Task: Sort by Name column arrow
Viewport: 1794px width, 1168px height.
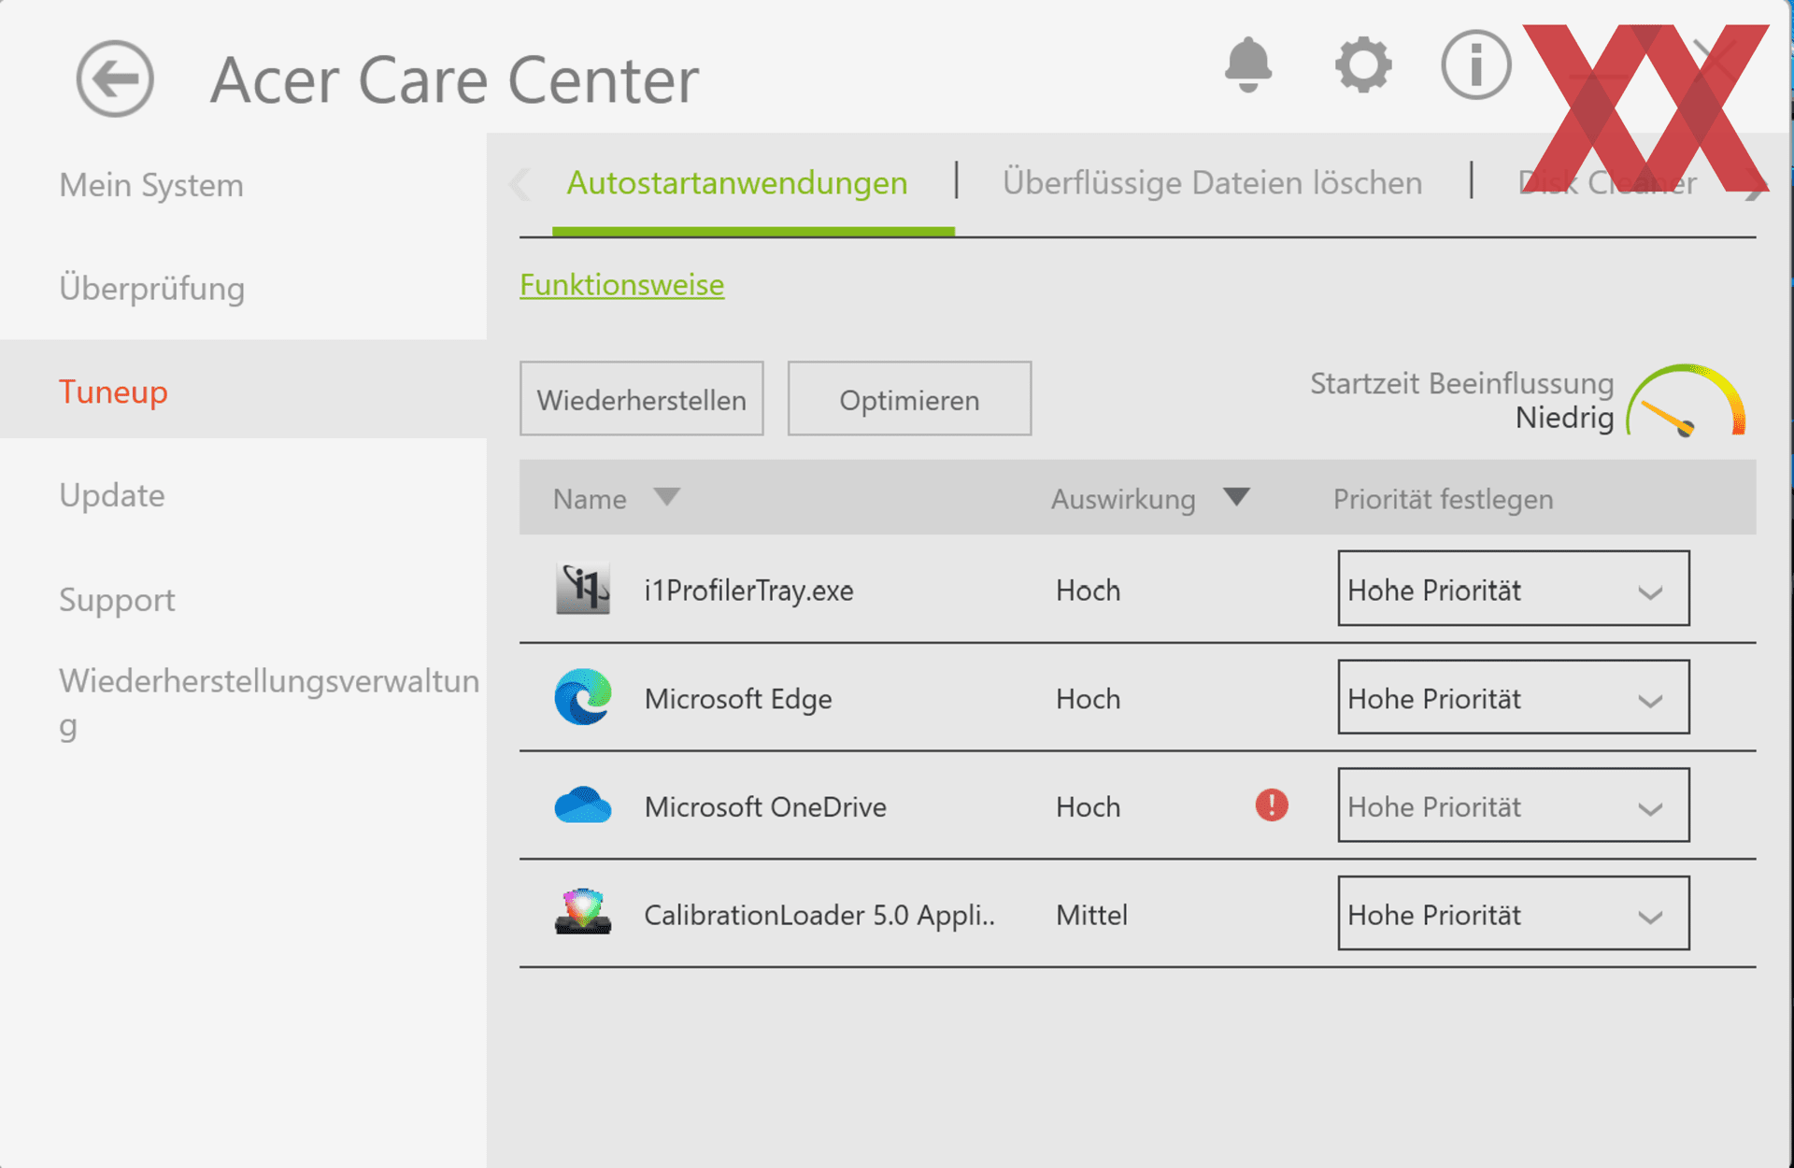Action: coord(666,496)
